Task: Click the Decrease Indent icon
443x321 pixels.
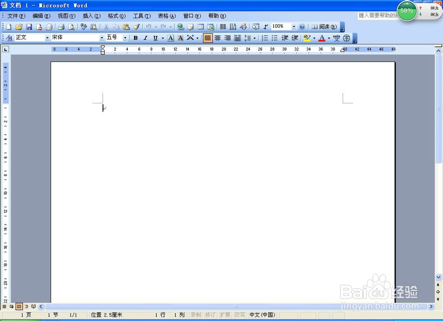Action: point(285,38)
